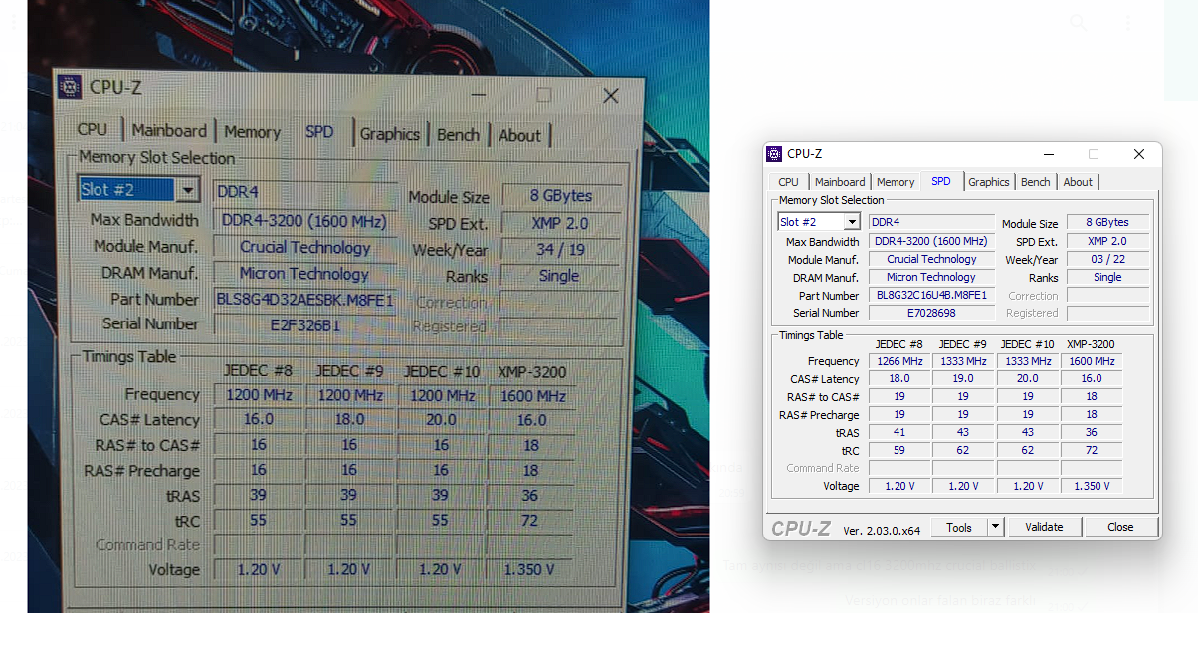Close the right CPU-Z window with the X
The image size is (1198, 645).
tap(1139, 154)
